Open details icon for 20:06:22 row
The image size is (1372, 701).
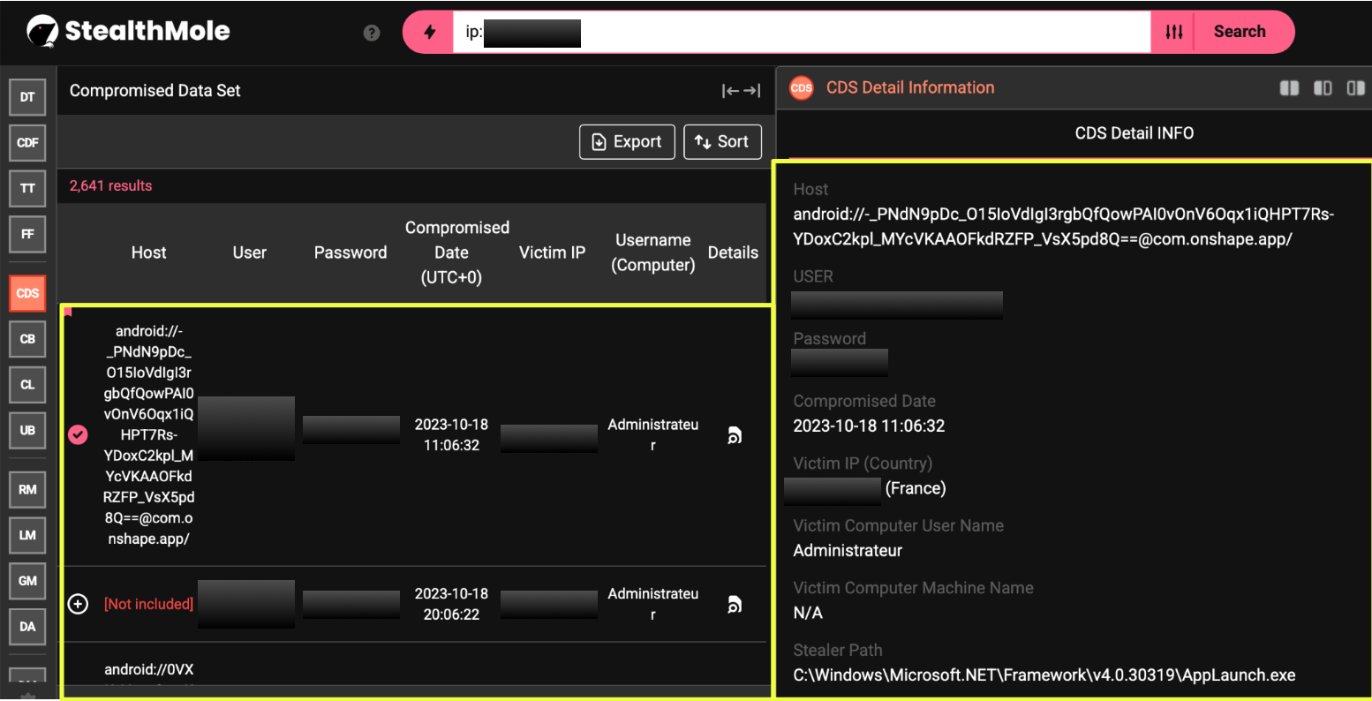pyautogui.click(x=734, y=605)
